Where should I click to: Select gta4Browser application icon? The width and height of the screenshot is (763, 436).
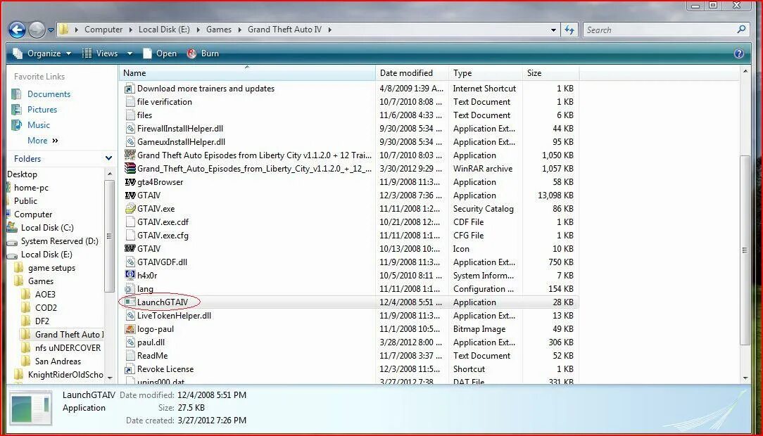click(x=130, y=182)
